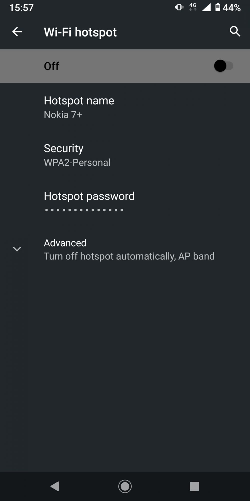The height and width of the screenshot is (501, 250).
Task: Tap the vibrate mode status icon
Action: click(x=179, y=7)
